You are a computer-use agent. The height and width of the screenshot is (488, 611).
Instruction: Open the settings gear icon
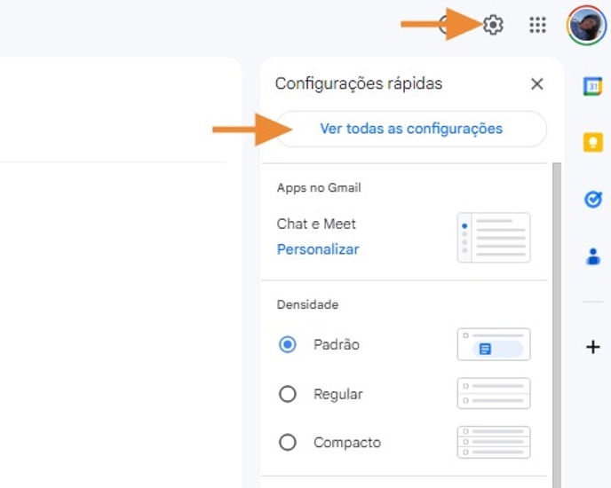click(493, 25)
